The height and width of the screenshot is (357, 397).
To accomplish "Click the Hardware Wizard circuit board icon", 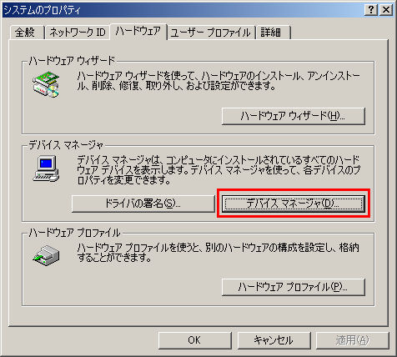I will (x=46, y=84).
